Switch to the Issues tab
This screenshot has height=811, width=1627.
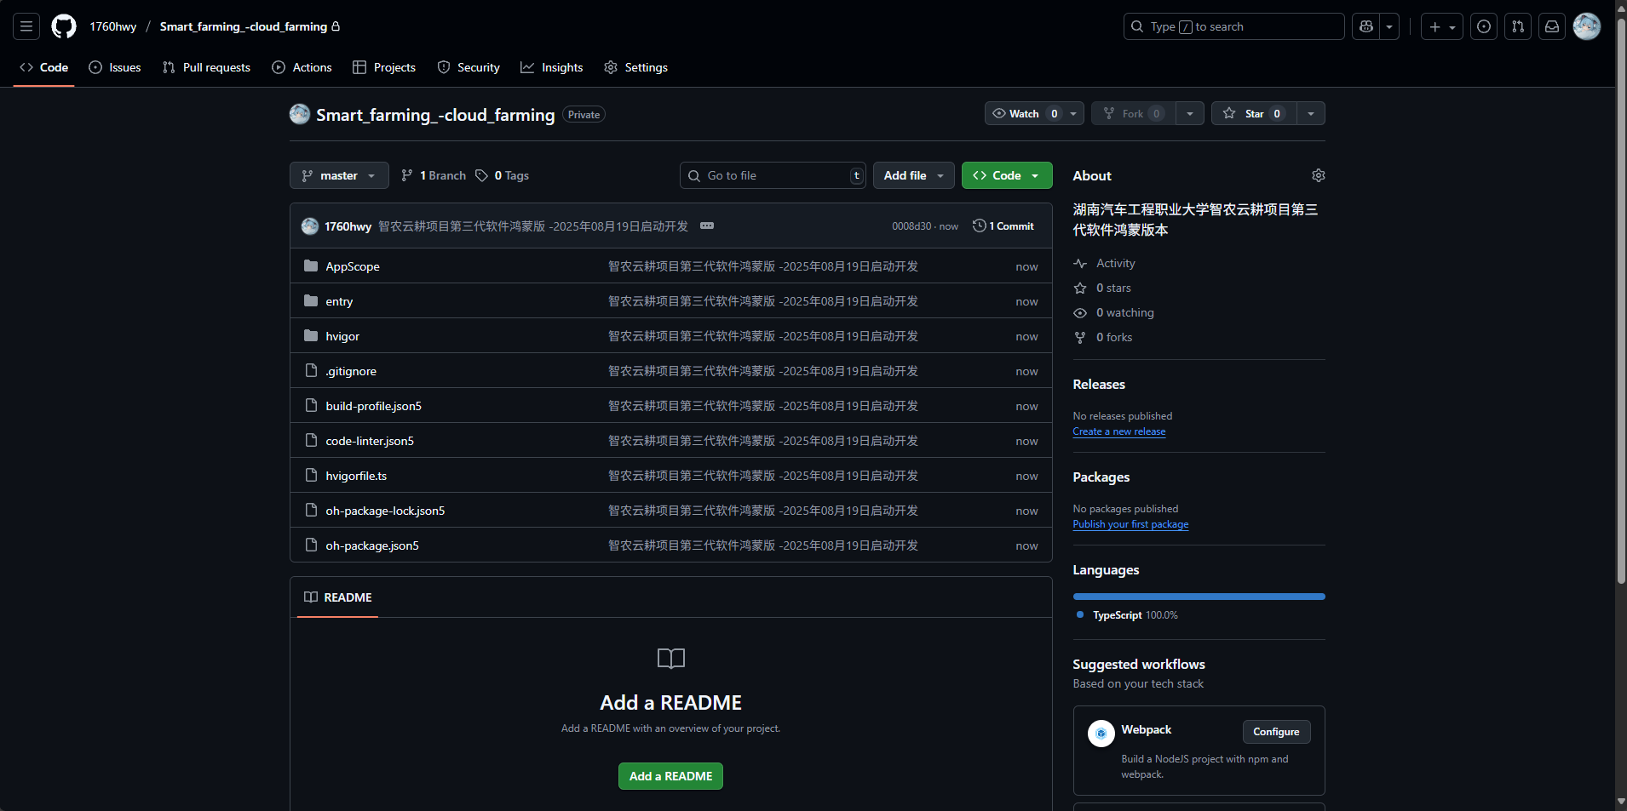click(x=115, y=67)
